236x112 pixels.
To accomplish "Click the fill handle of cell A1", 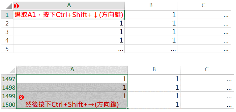I will 125,19.
